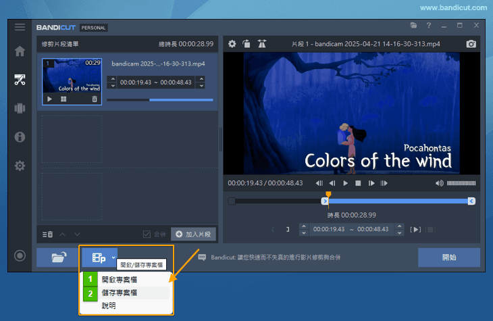Click the flip video icon
This screenshot has width=493, height=321.
[x=261, y=44]
